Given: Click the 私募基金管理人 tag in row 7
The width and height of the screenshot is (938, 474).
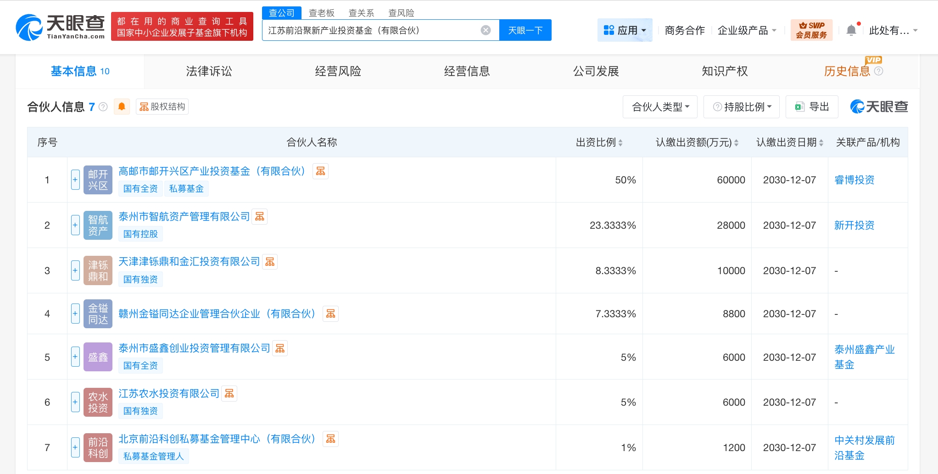Looking at the screenshot, I should click(x=153, y=456).
